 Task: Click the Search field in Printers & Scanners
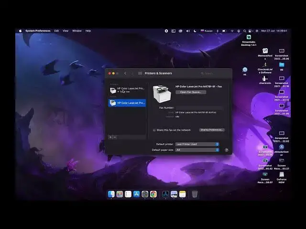coord(215,73)
